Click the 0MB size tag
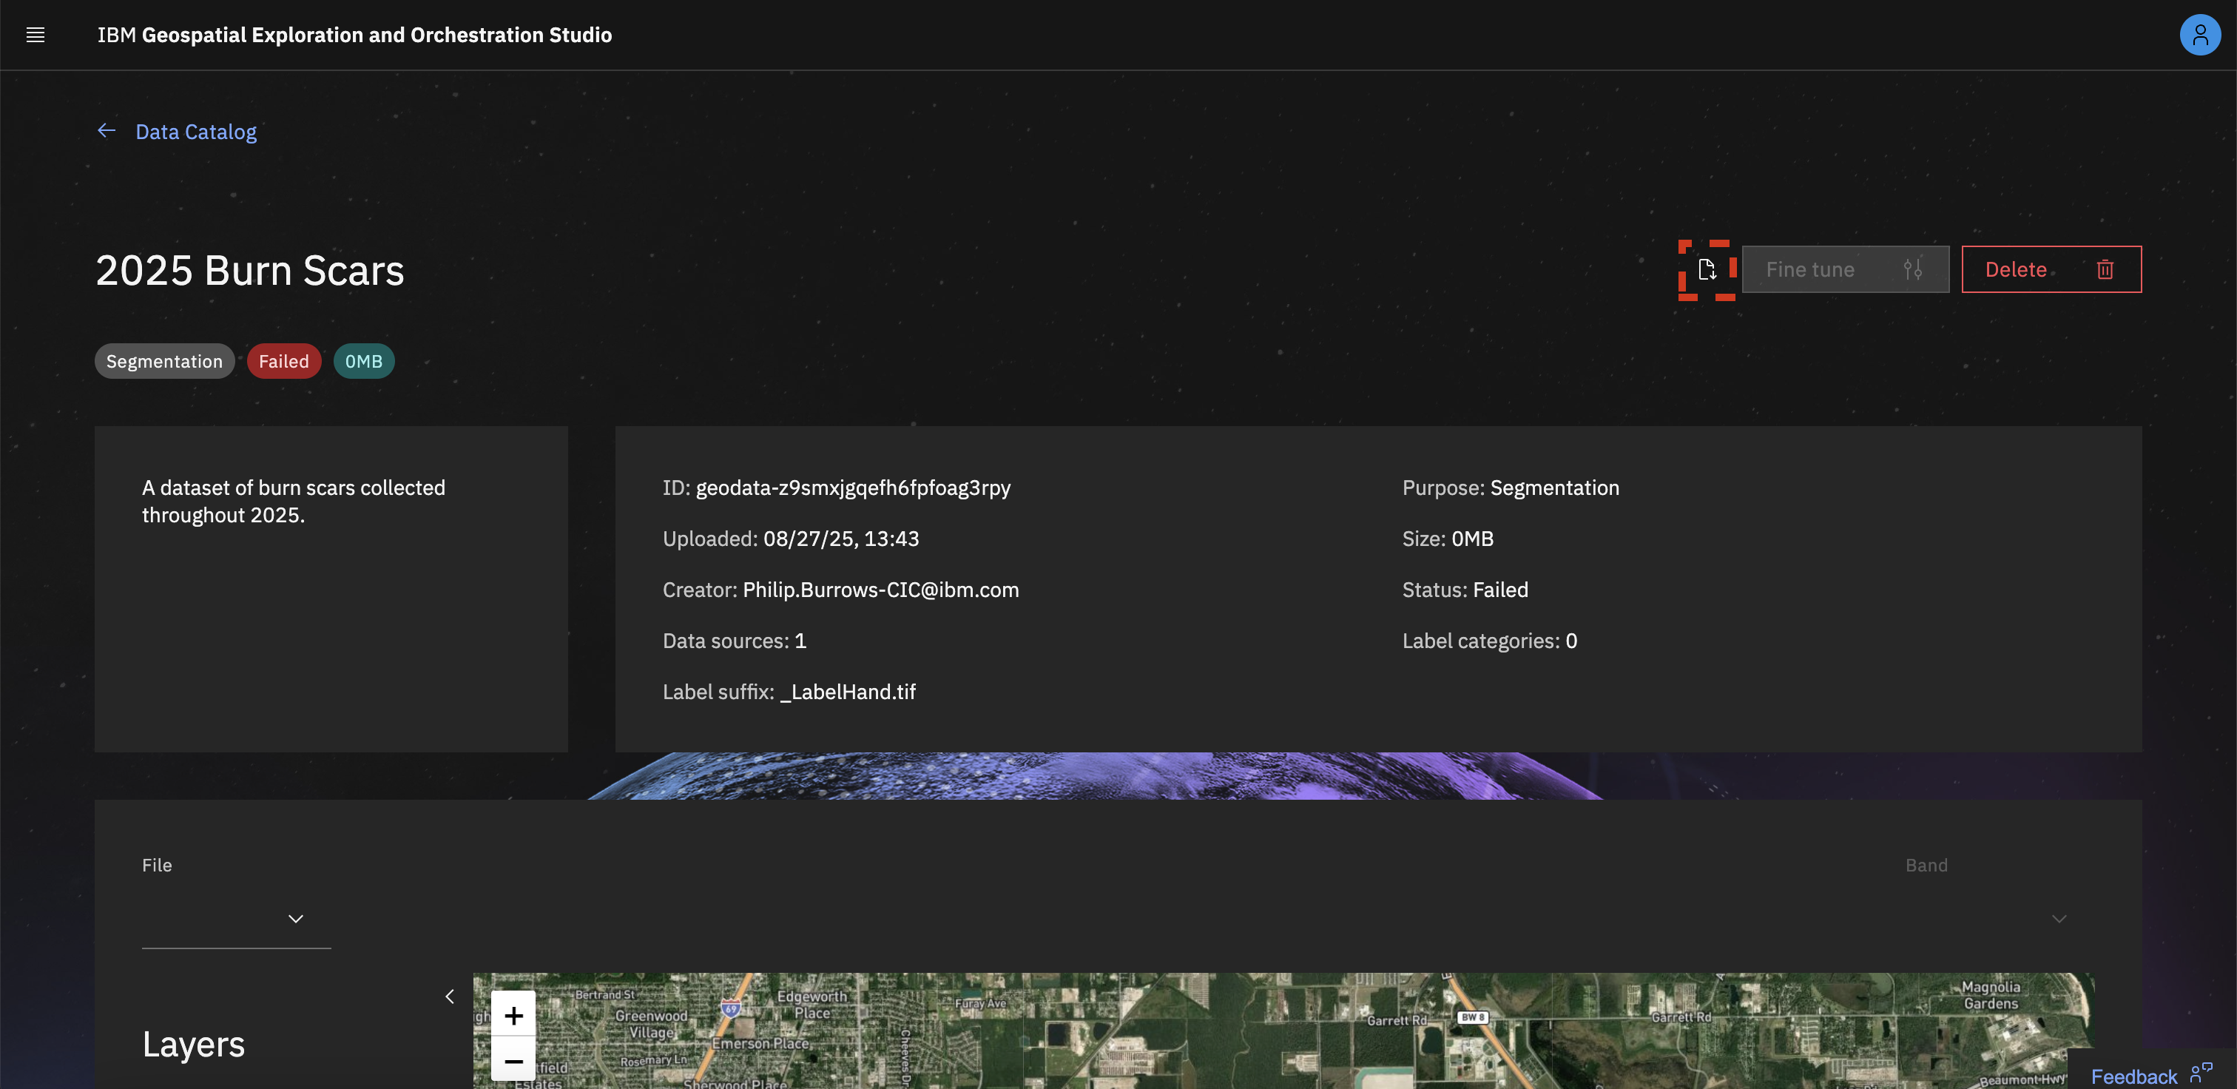 pos(363,361)
